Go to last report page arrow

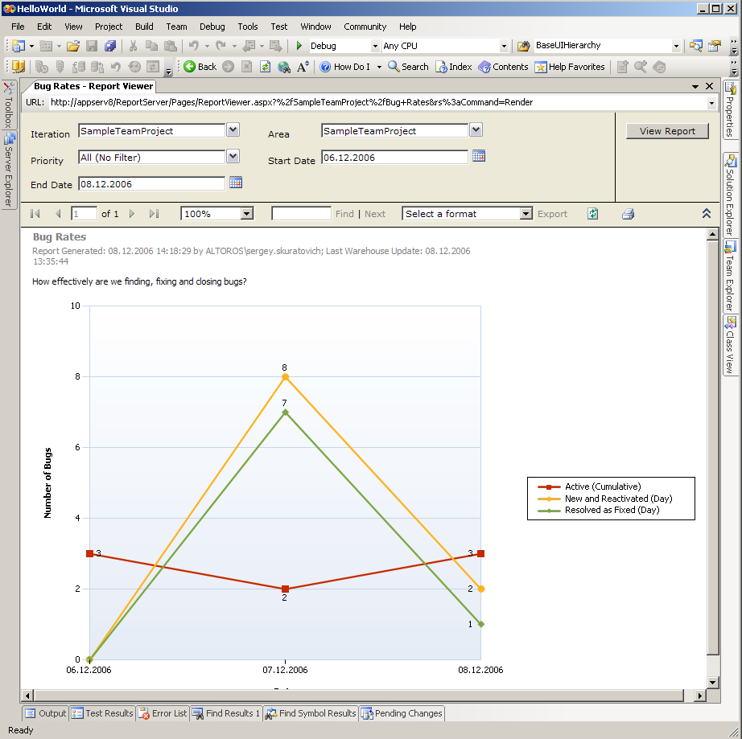(154, 214)
